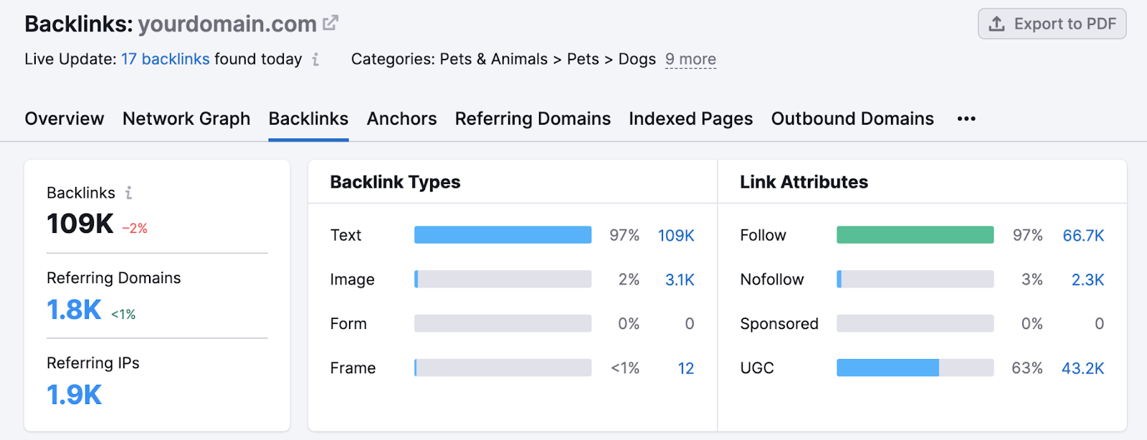
Task: Open external link icon beside yourdomain.com
Action: [x=330, y=24]
